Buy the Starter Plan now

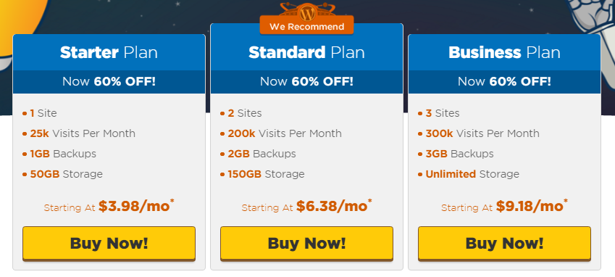pyautogui.click(x=109, y=243)
